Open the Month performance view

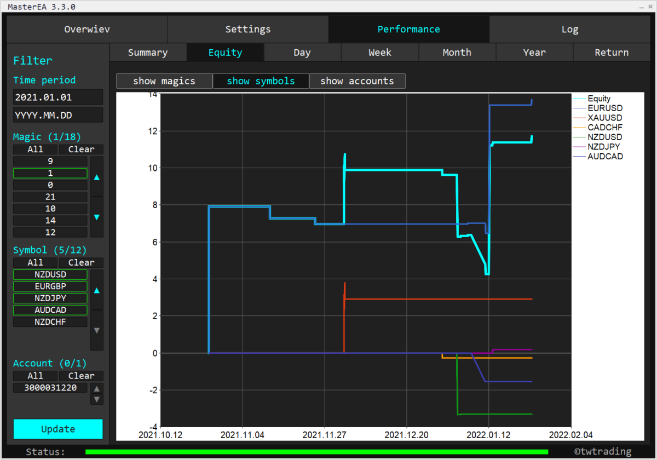457,52
